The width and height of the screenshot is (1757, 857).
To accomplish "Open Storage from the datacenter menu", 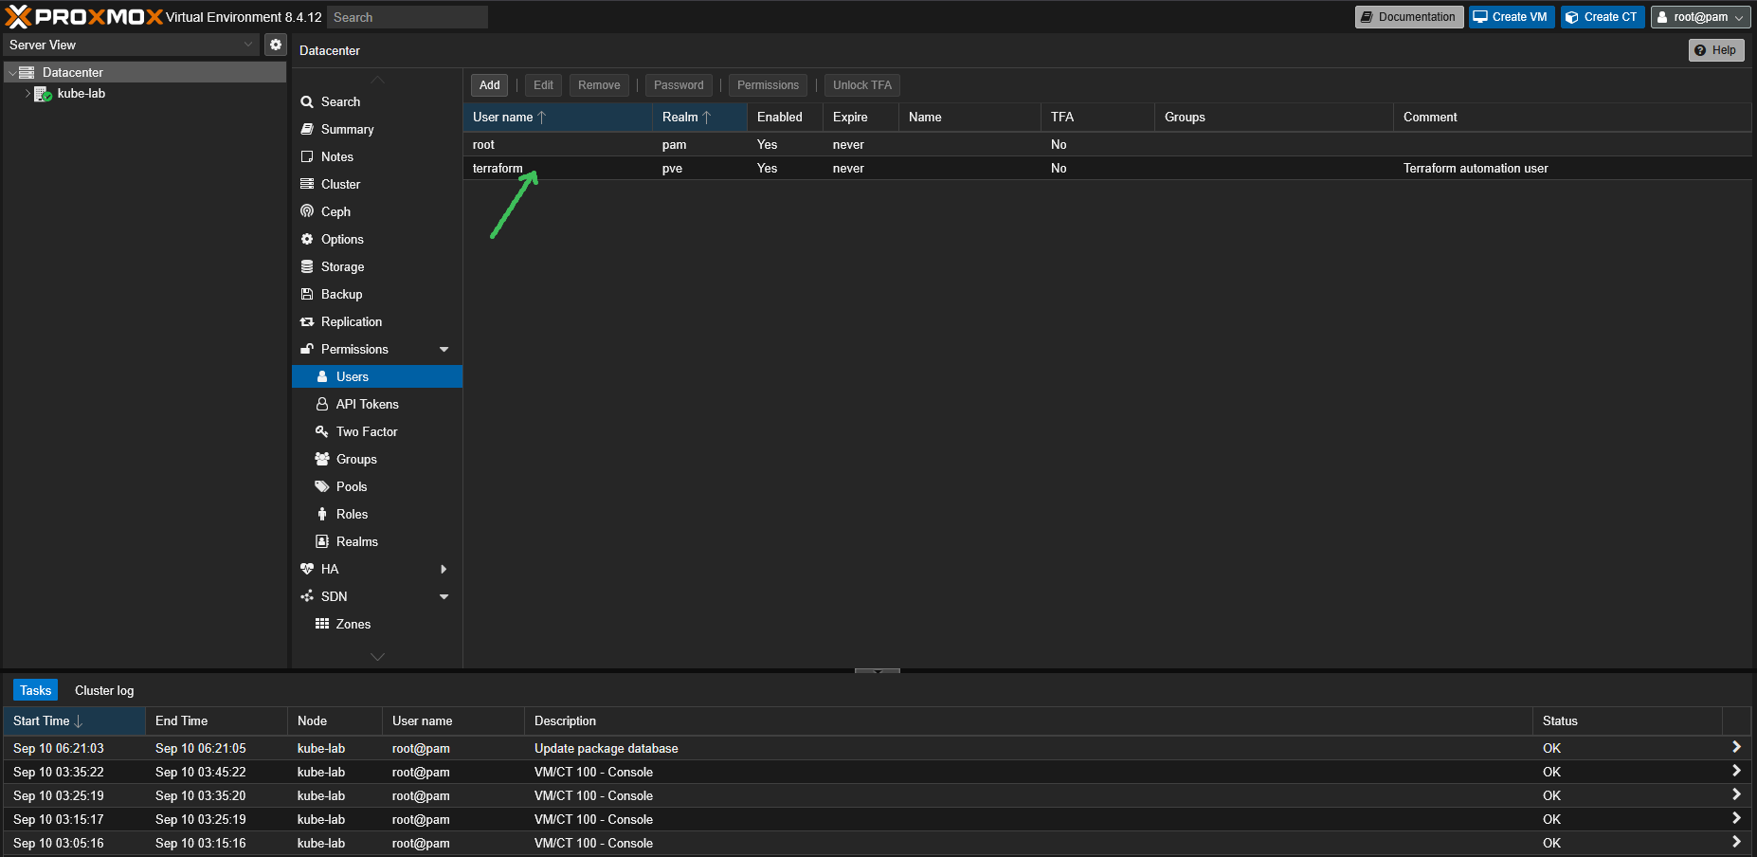I will coord(342,266).
